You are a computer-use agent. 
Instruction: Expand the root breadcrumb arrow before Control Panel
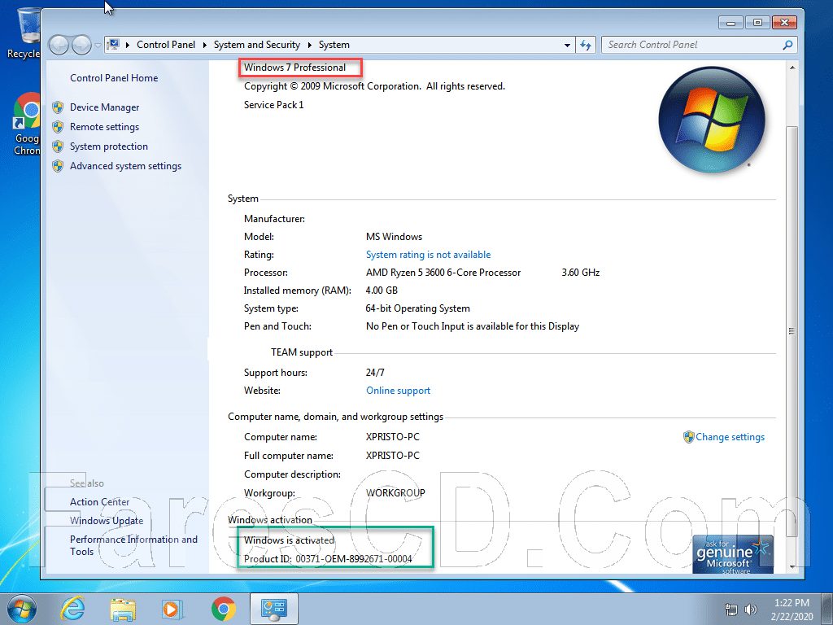(x=128, y=46)
